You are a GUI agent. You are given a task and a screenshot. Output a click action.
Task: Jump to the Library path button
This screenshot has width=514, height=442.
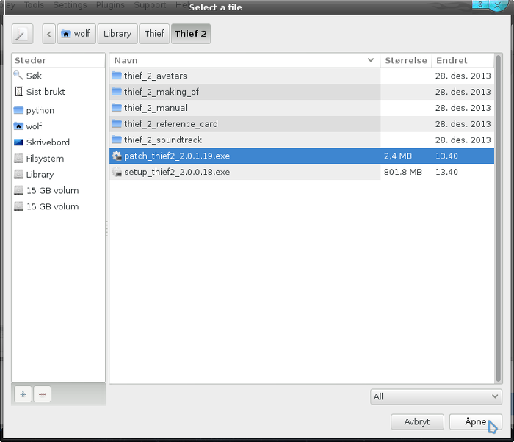117,34
